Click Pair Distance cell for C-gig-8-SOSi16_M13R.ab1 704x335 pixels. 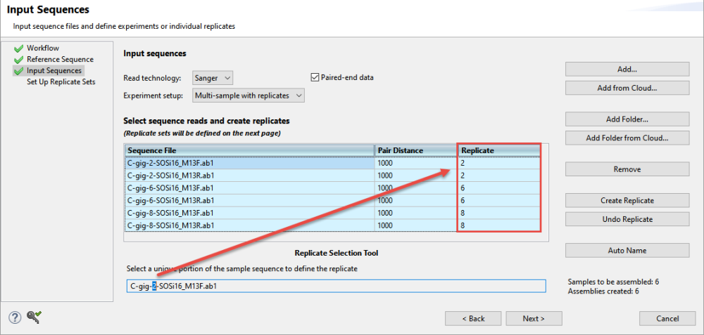(416, 225)
